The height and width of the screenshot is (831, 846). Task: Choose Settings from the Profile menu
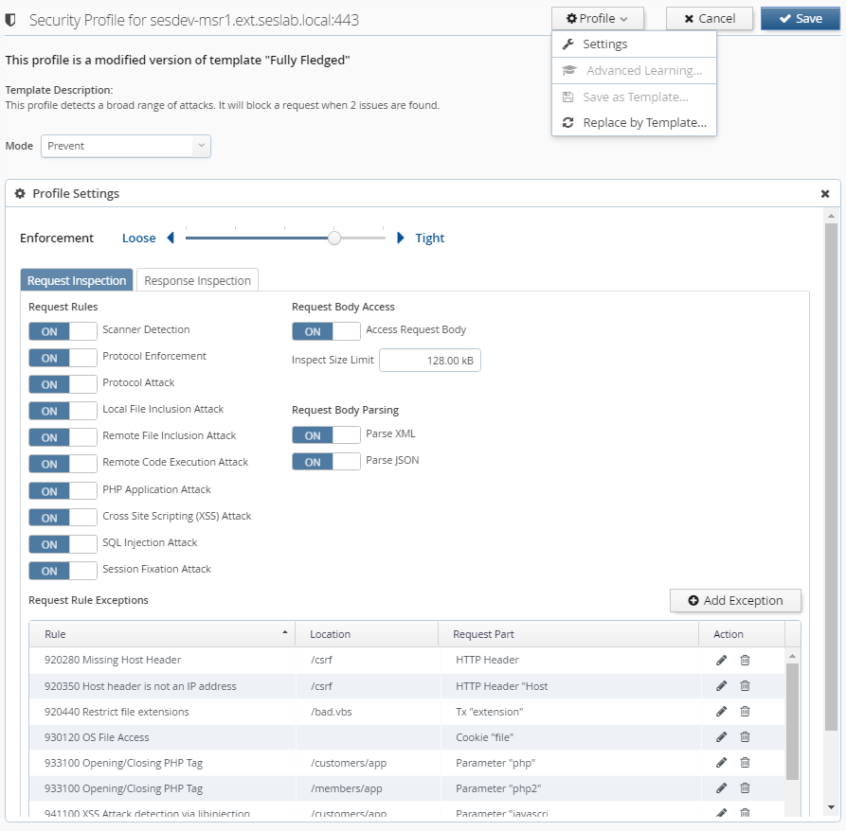(604, 44)
